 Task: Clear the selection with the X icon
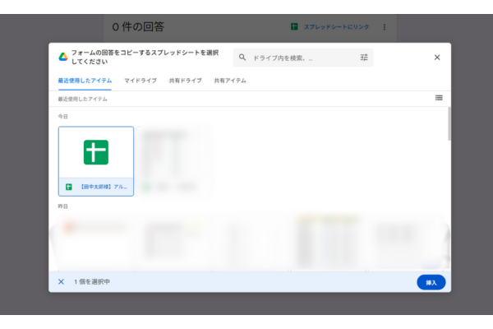click(62, 281)
